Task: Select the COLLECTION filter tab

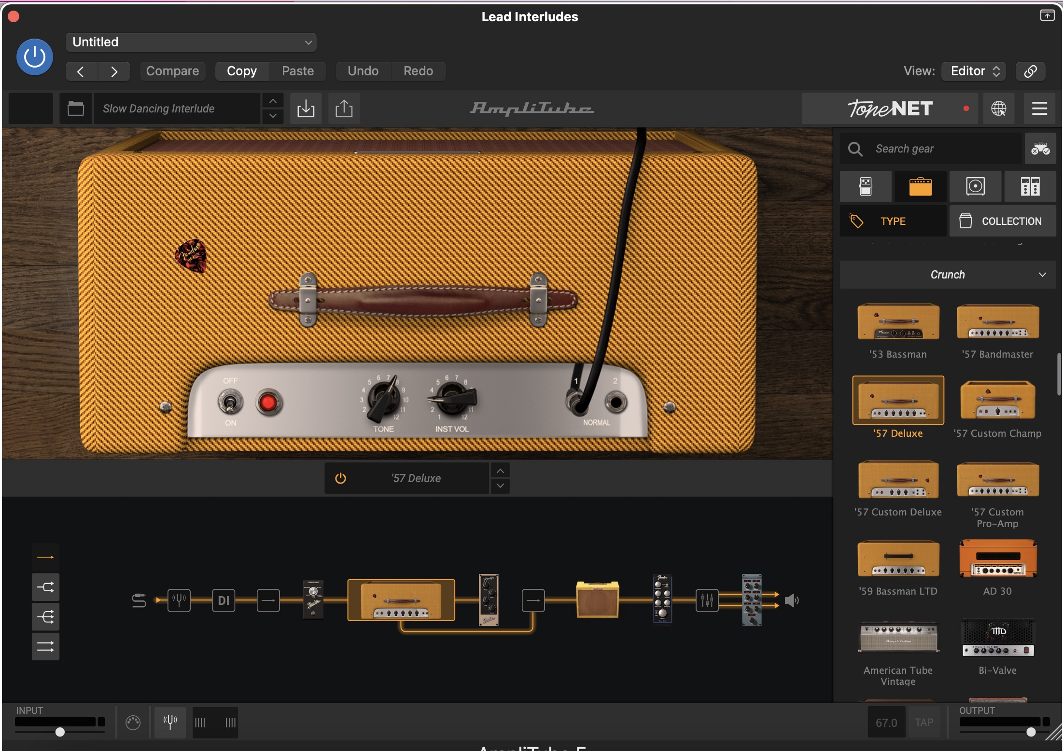Action: coord(1003,221)
